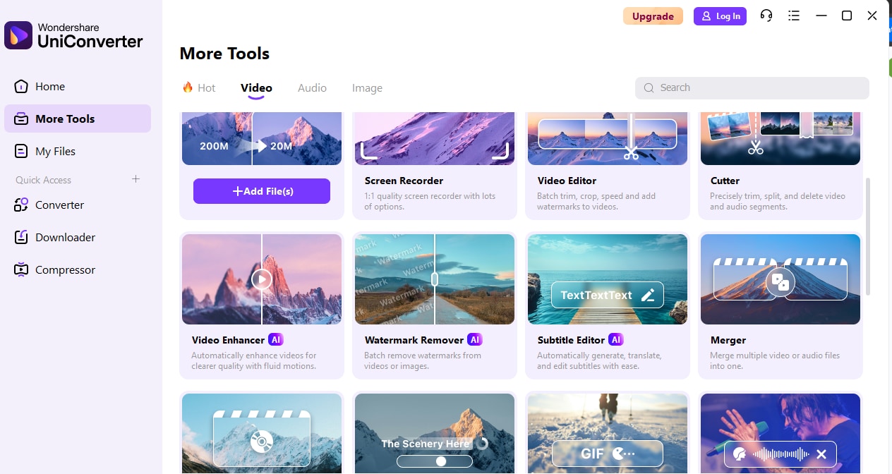Click play icon on Video Enhancer thumbnail
The height and width of the screenshot is (474, 892).
[x=261, y=279]
